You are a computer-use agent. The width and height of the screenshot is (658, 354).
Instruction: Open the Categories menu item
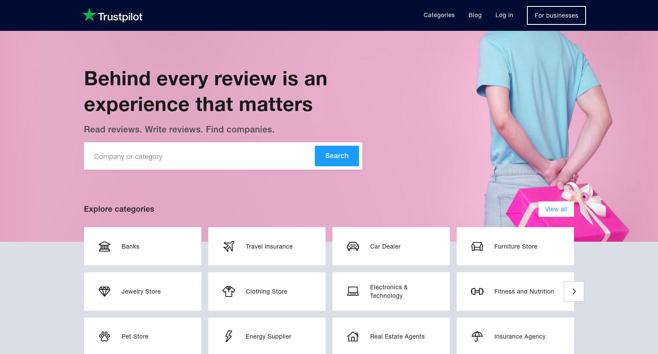(x=439, y=15)
